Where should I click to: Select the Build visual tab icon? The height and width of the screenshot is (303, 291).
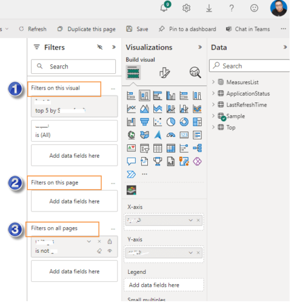pyautogui.click(x=133, y=73)
